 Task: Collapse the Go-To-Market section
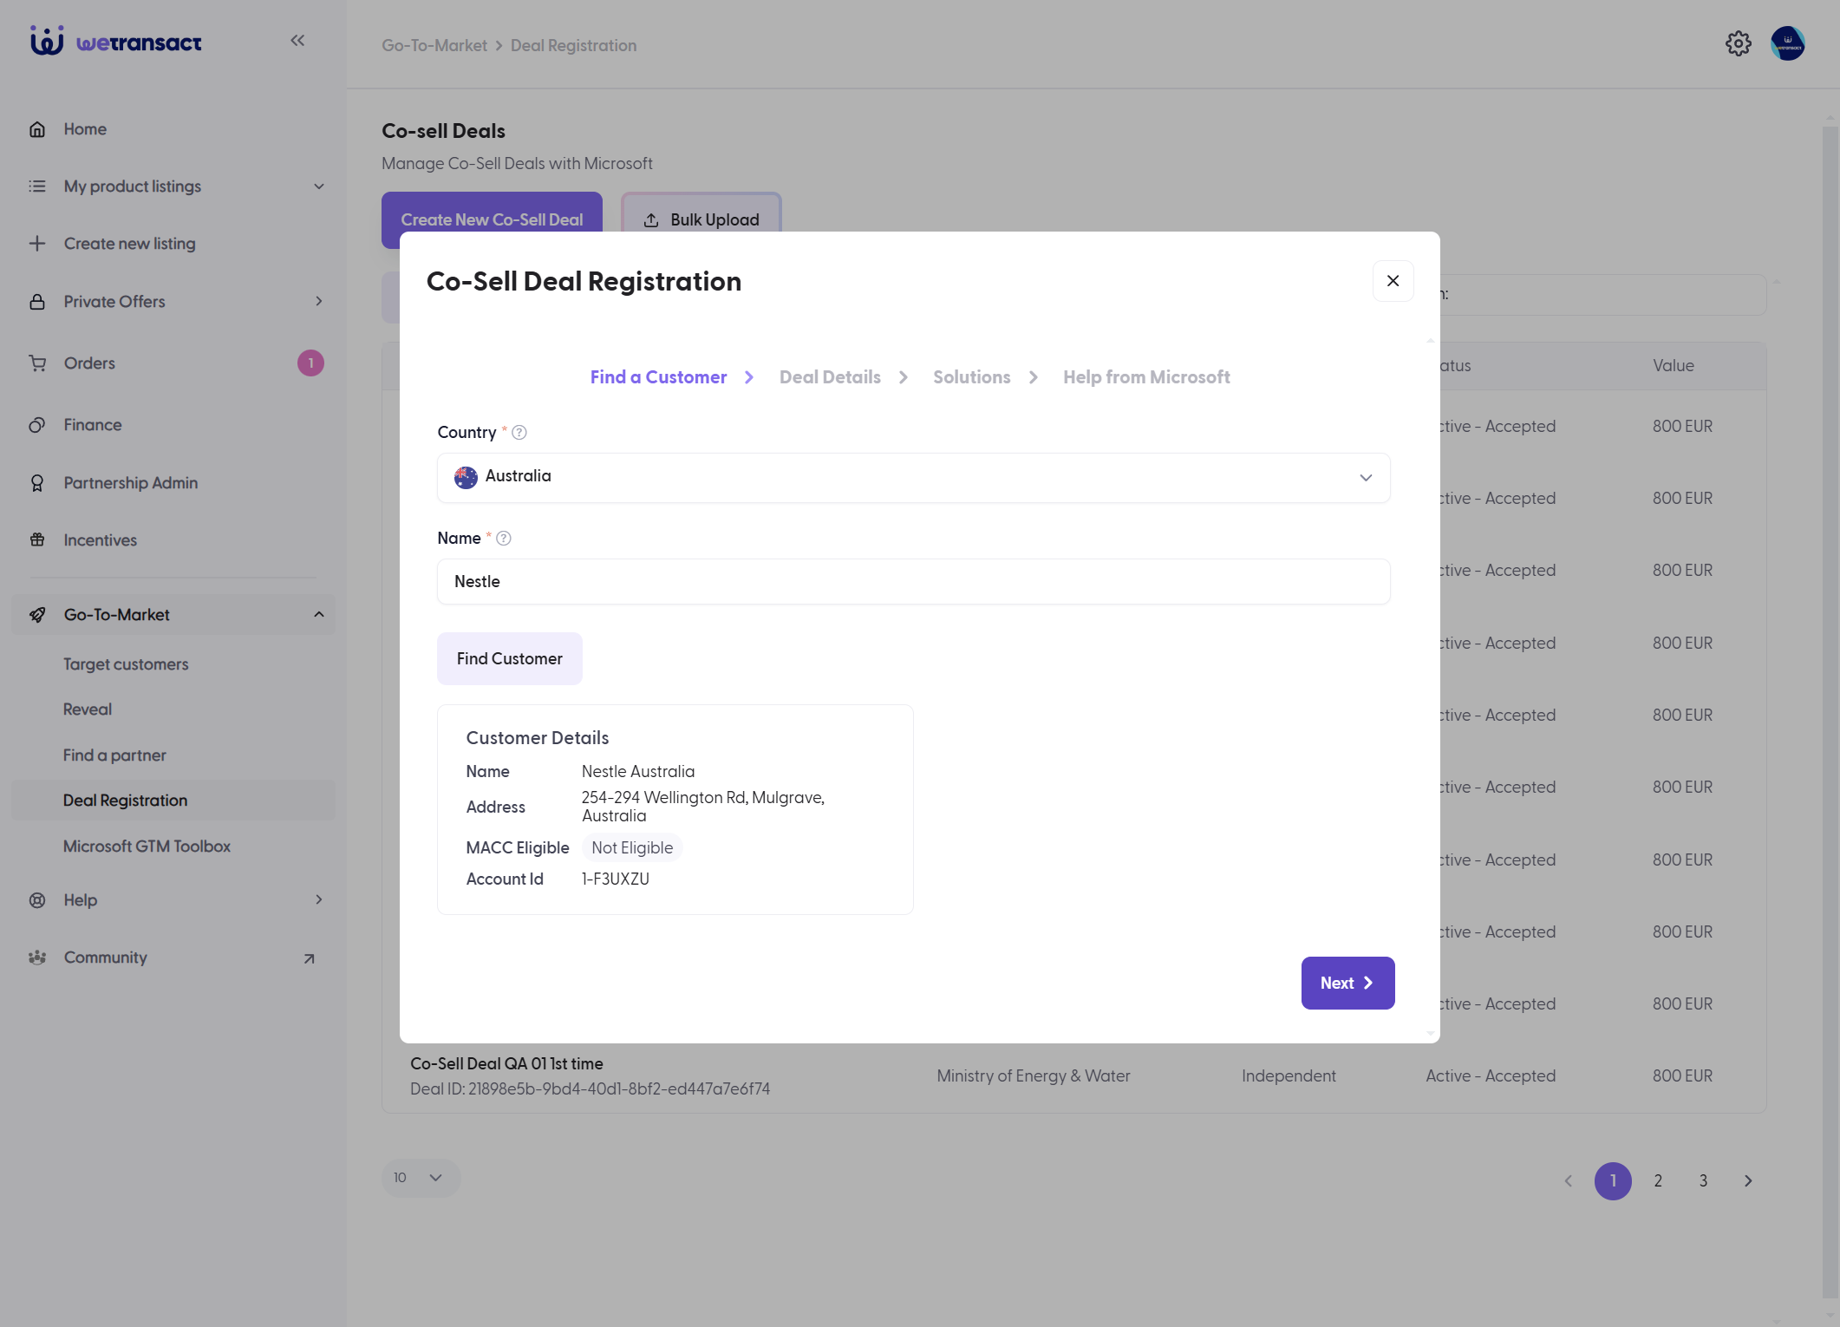coord(319,615)
